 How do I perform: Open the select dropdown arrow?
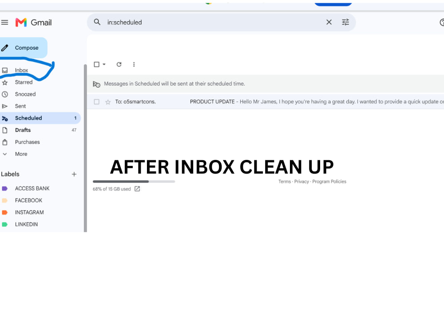[x=104, y=64]
